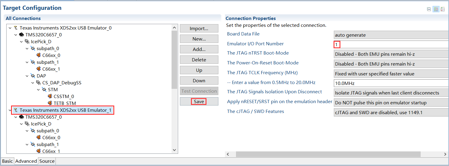Click the 10.0MHz frequency value field
This screenshot has height=166, width=449.
pyautogui.click(x=391, y=83)
